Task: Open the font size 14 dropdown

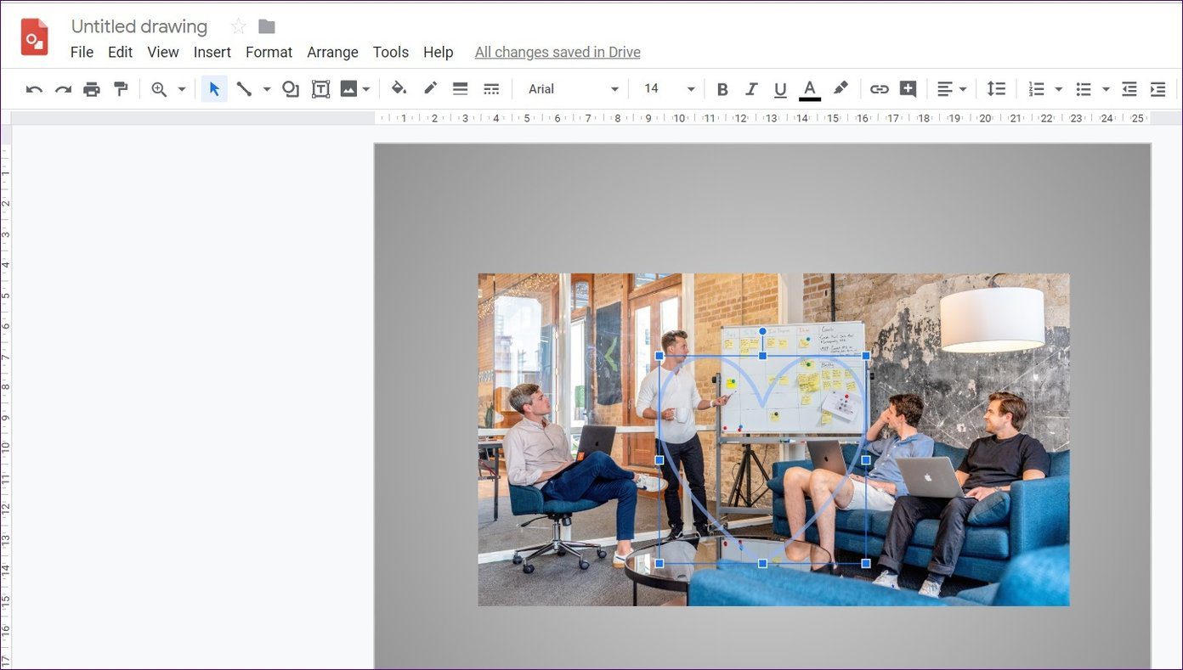Action: 669,89
